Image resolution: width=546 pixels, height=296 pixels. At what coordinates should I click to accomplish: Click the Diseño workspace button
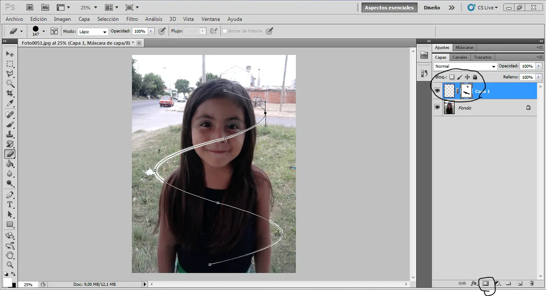pyautogui.click(x=432, y=8)
